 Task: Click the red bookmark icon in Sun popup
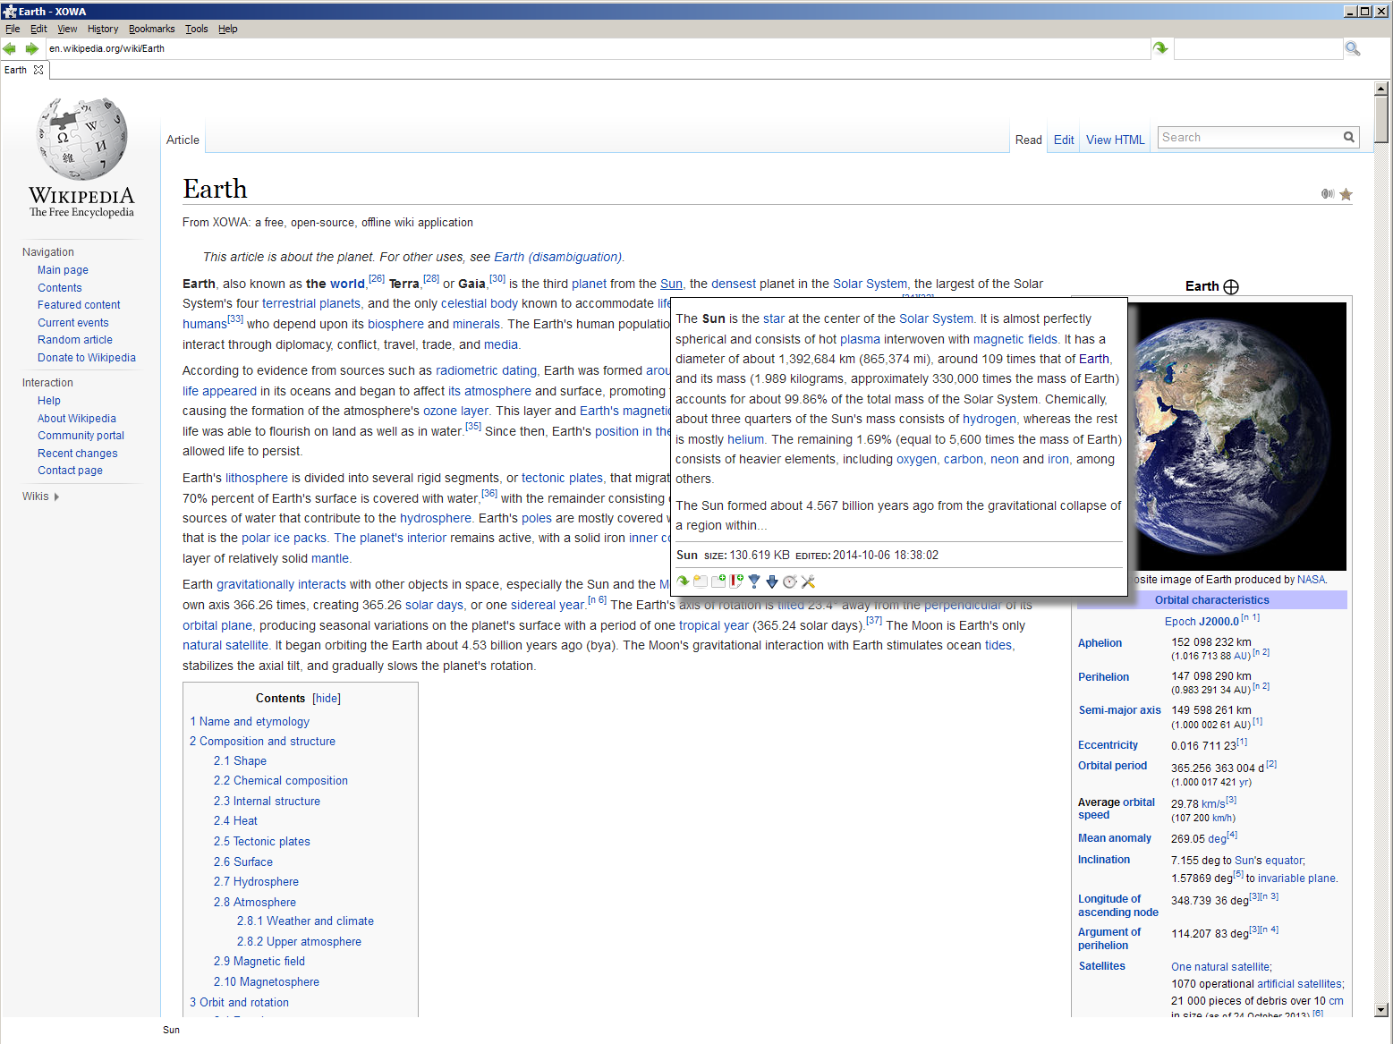(x=736, y=581)
